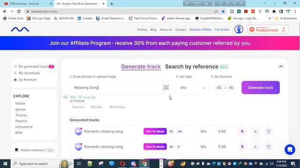Choose the Moods chip
Viewport: 300px width, 168px height.
[97, 107]
